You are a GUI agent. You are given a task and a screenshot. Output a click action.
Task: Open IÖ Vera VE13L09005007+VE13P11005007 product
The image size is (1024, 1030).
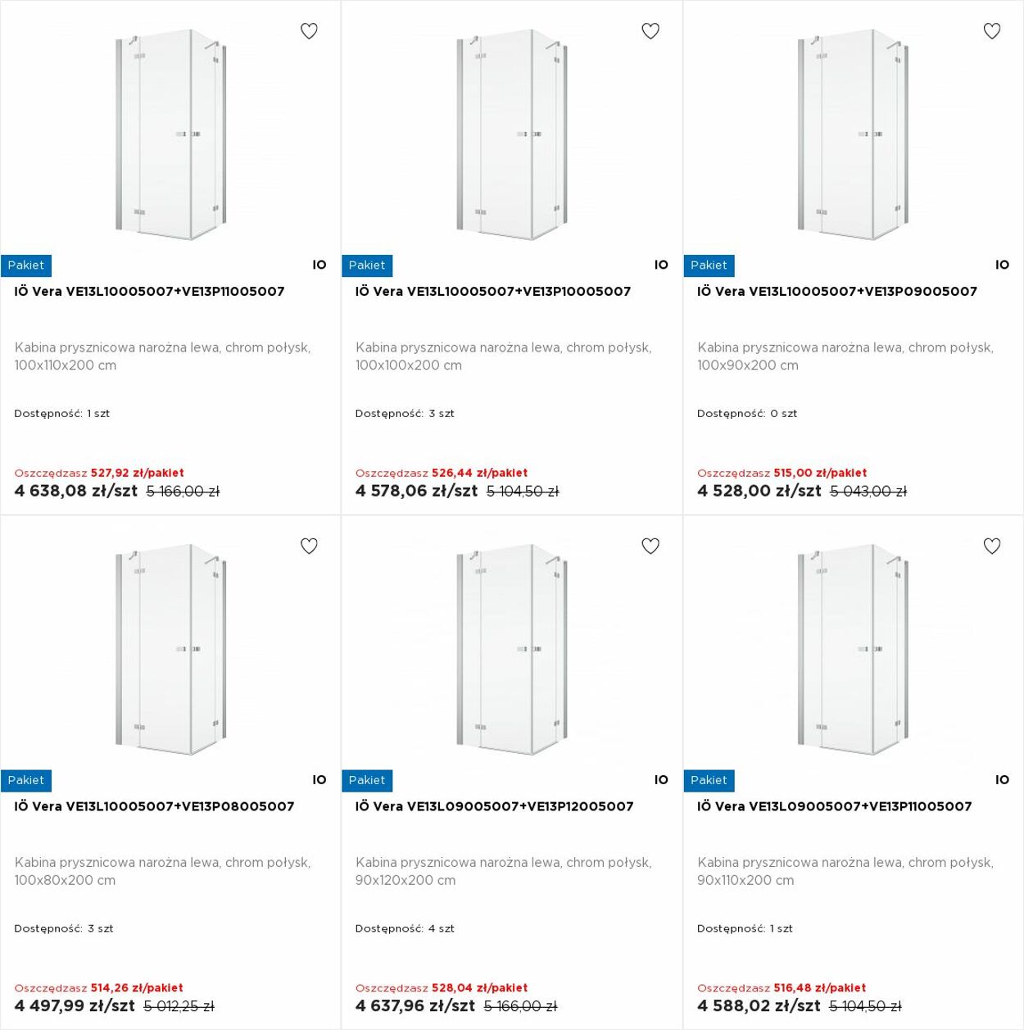coord(835,806)
